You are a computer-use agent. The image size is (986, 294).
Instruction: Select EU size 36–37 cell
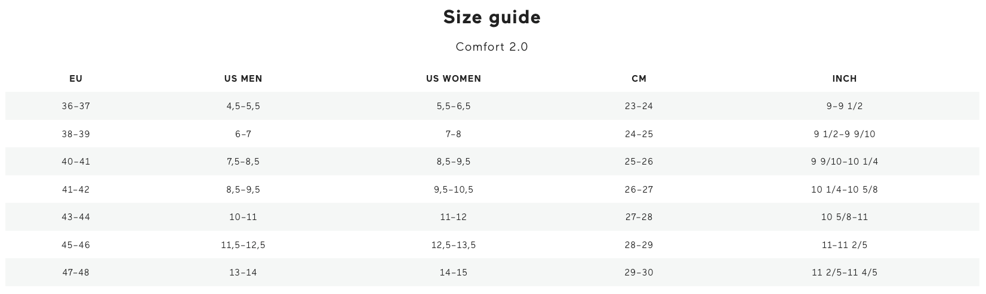(x=76, y=106)
